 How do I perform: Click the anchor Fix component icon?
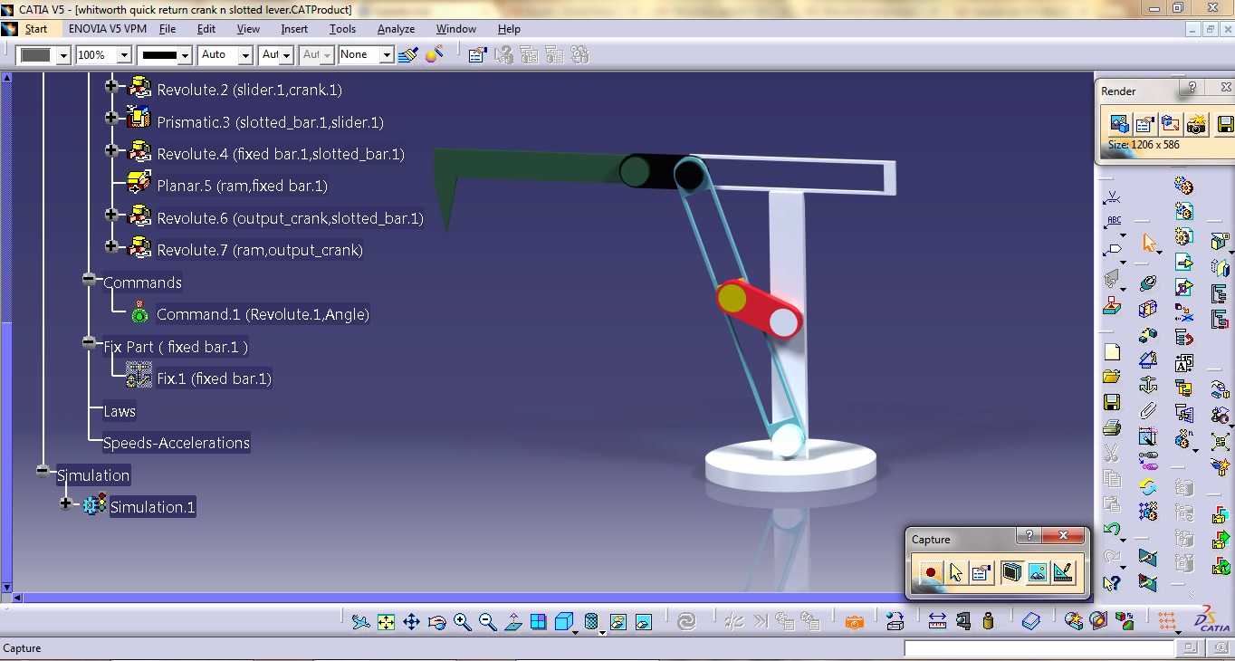[1148, 385]
